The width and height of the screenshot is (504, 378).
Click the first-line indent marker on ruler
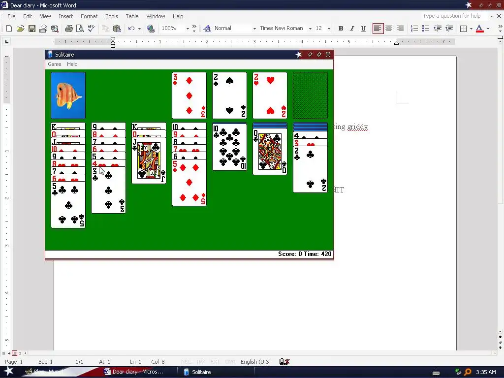pos(113,39)
